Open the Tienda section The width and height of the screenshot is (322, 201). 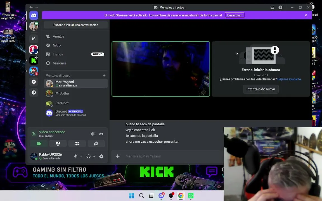76,54
